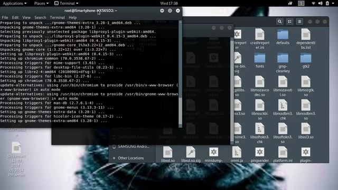Click the search icon in file manager
The width and height of the screenshot is (338, 190).
279,22
